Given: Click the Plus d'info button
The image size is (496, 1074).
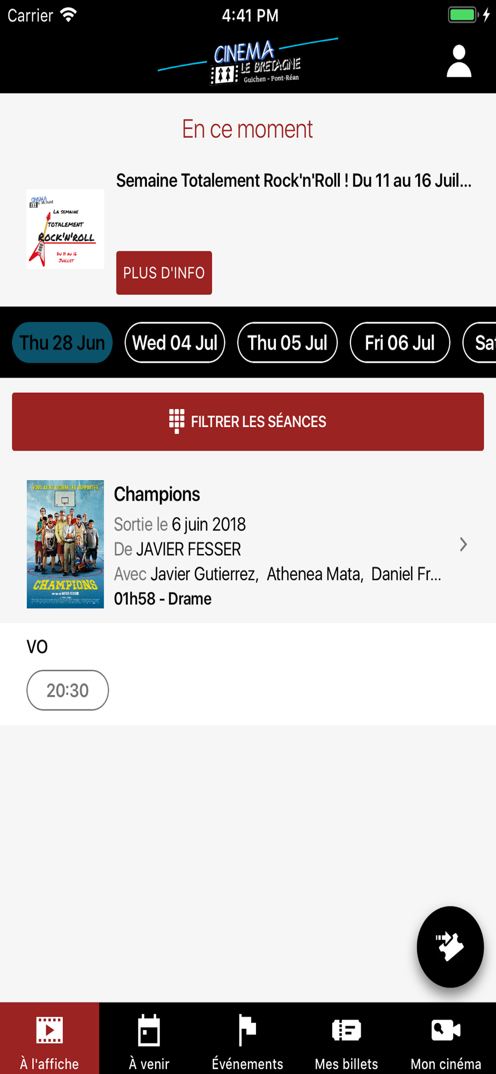Looking at the screenshot, I should [x=164, y=273].
